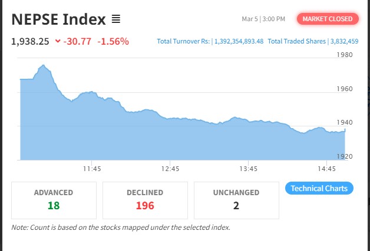Image resolution: width=370 pixels, height=251 pixels.
Task: Click the 11:45 time axis label
Action: pos(92,169)
